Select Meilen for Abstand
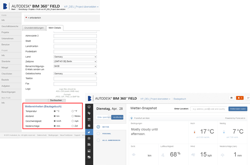Image resolution: width=250 pixels, height=165 pixels. click(x=73, y=116)
